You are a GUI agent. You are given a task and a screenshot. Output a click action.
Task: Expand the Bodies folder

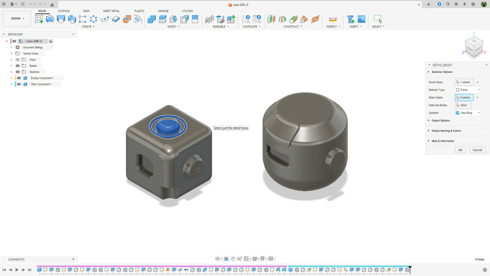coord(11,66)
